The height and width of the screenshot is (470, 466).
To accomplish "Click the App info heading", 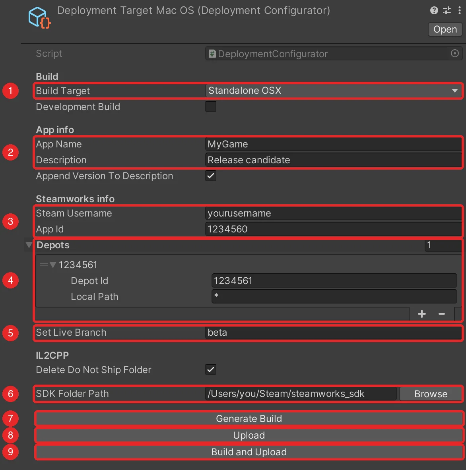I will click(x=55, y=130).
